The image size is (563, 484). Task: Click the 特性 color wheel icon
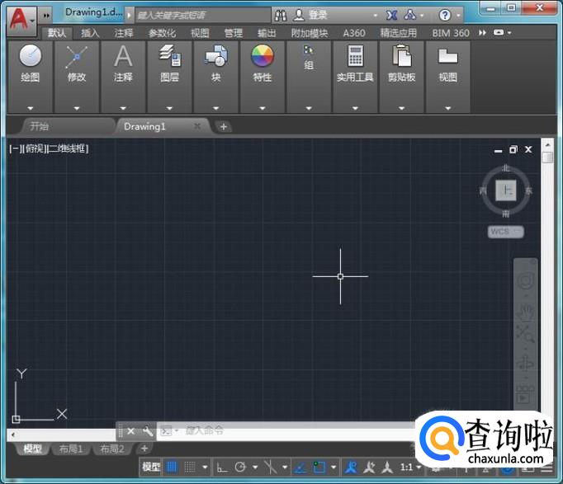point(262,57)
